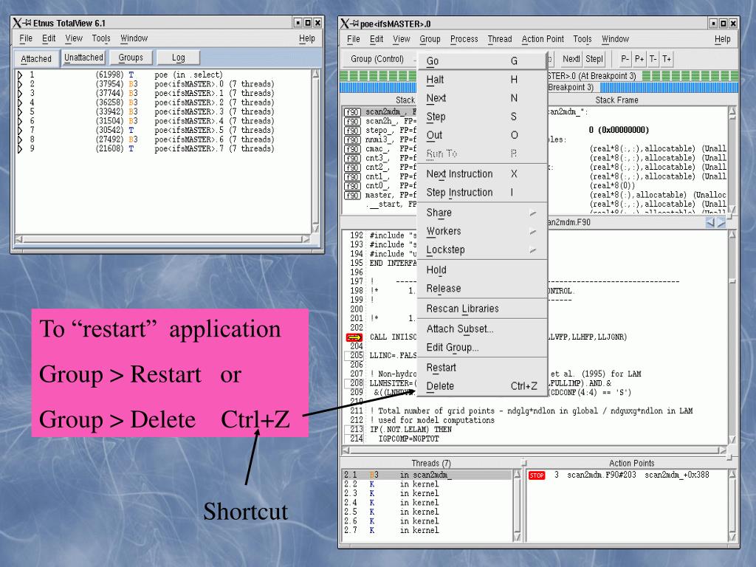Image resolution: width=756 pixels, height=567 pixels.
Task: Click program counter arrow at line 203
Action: click(x=354, y=337)
